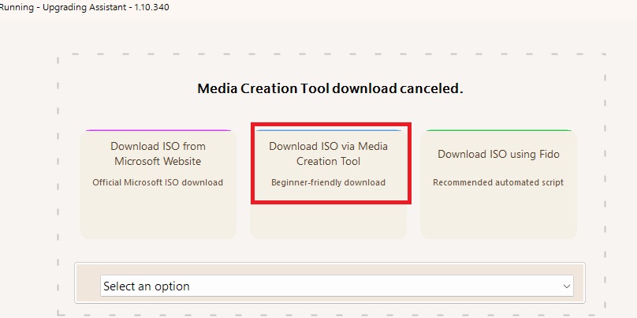Click 'Recommended automated script' subtitle text
Screen dimensions: 637x318
(498, 182)
